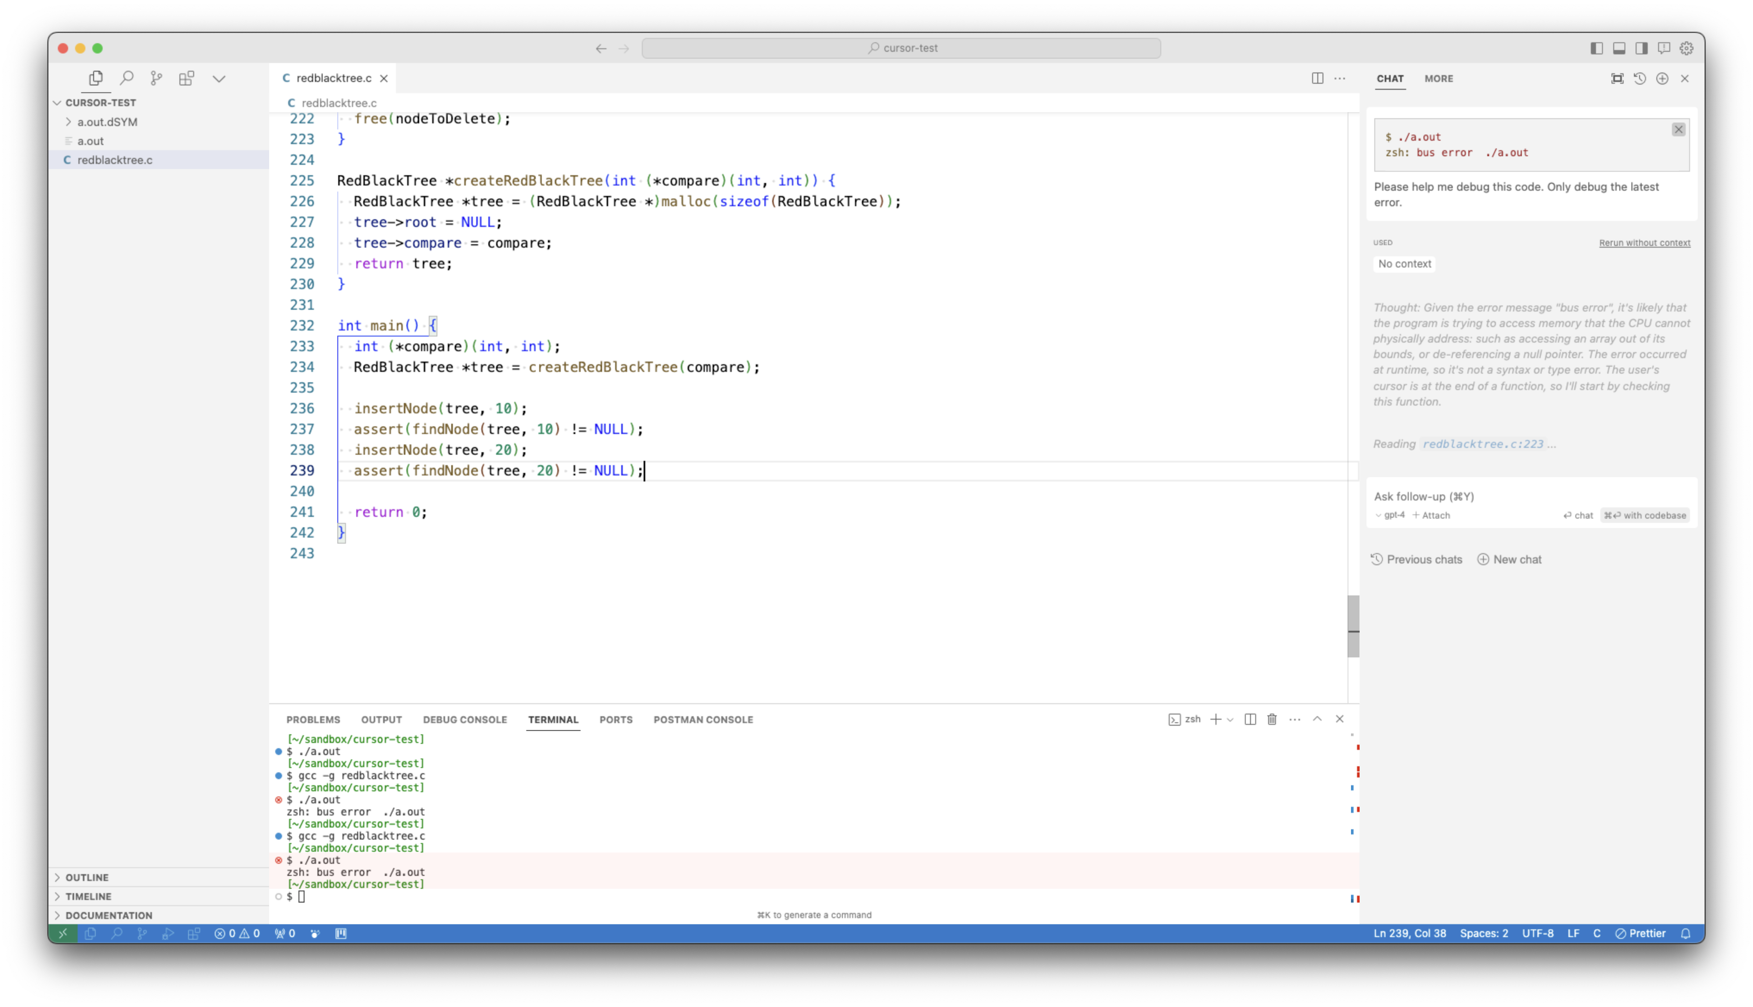Open chat history icon in chat header
This screenshot has width=1753, height=1007.
(x=1640, y=79)
